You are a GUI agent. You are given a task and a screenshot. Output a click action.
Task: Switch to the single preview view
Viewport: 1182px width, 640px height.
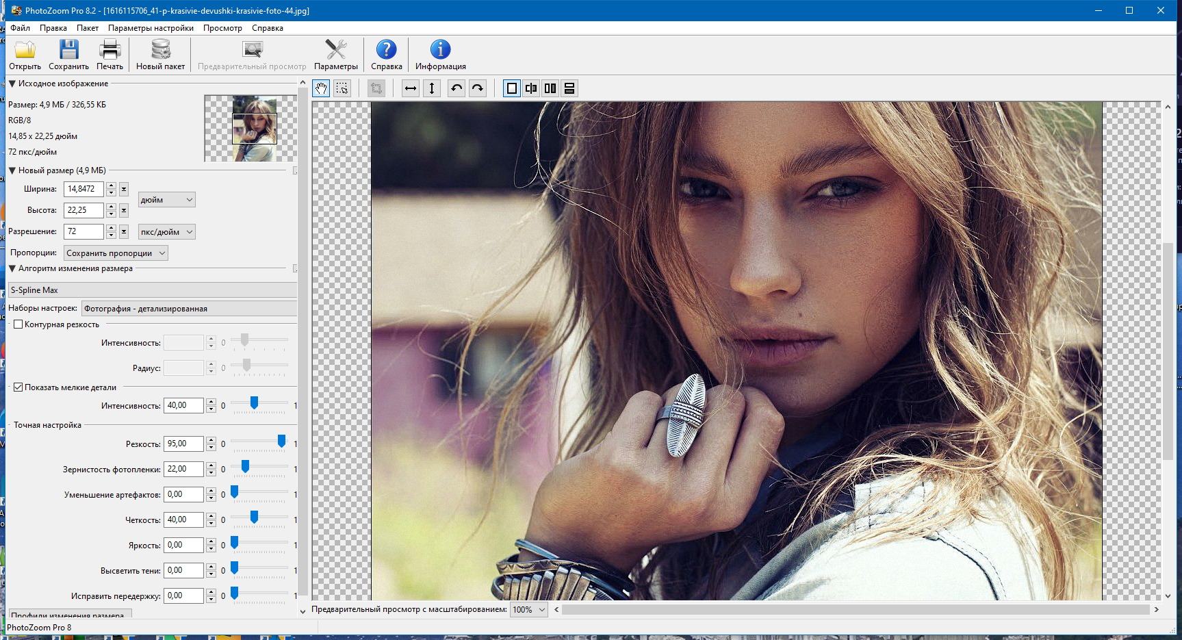(512, 88)
